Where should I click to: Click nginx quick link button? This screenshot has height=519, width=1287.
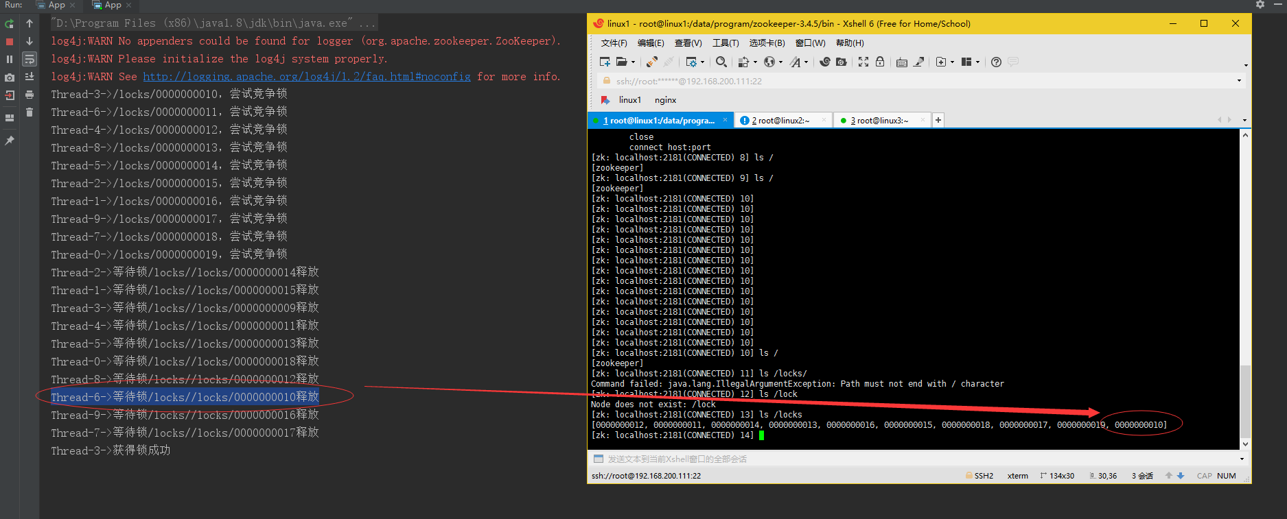click(666, 100)
